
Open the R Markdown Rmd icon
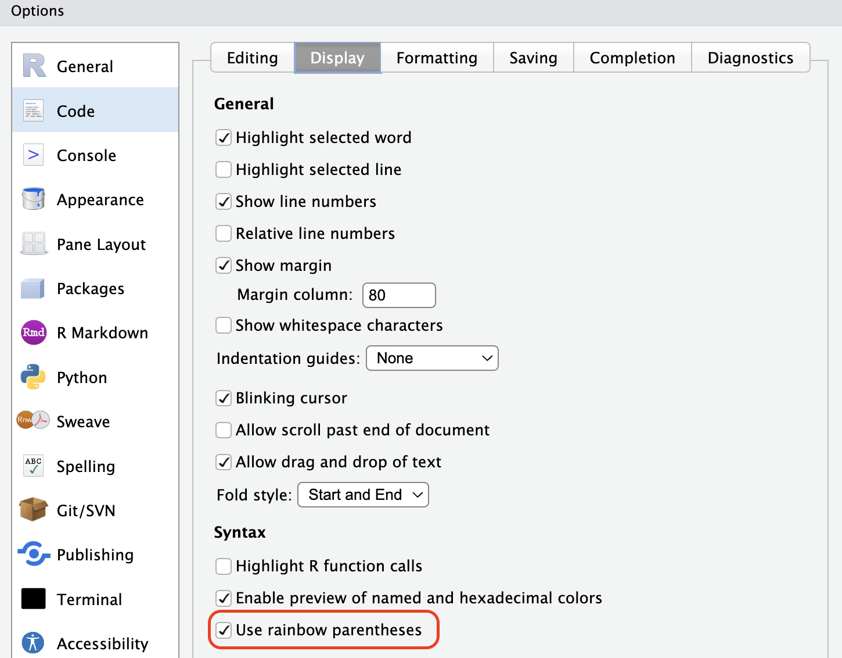pyautogui.click(x=33, y=332)
